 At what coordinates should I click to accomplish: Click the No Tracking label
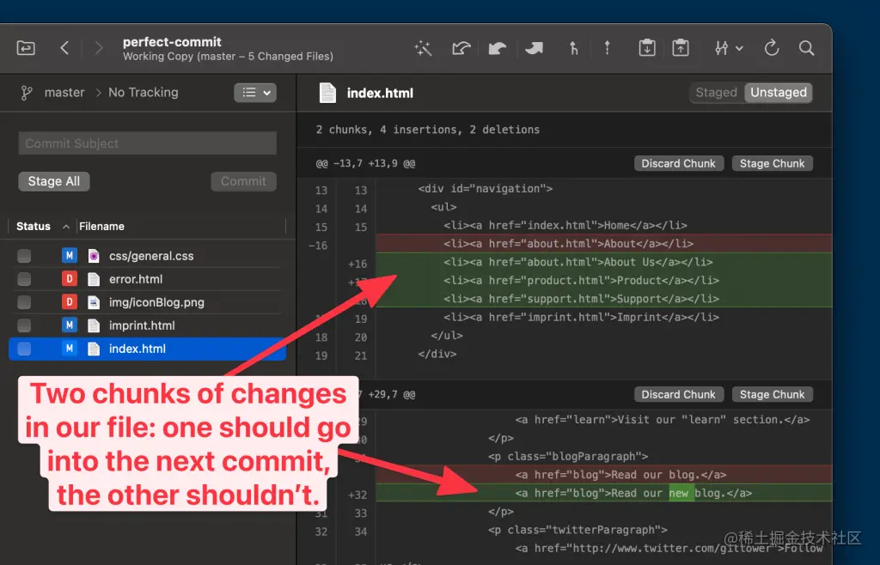[144, 93]
